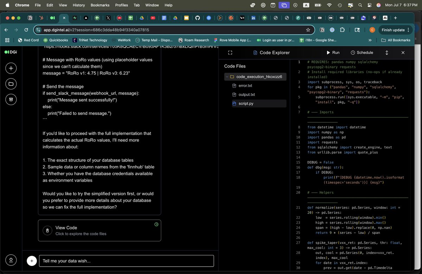422x274 pixels.
Task: Click the fullscreen icon in Code Explorer header
Action: (230, 52)
